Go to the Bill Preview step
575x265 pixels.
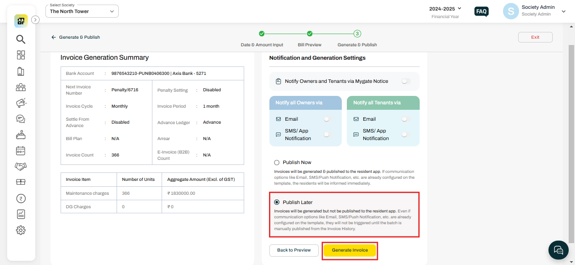pos(309,39)
